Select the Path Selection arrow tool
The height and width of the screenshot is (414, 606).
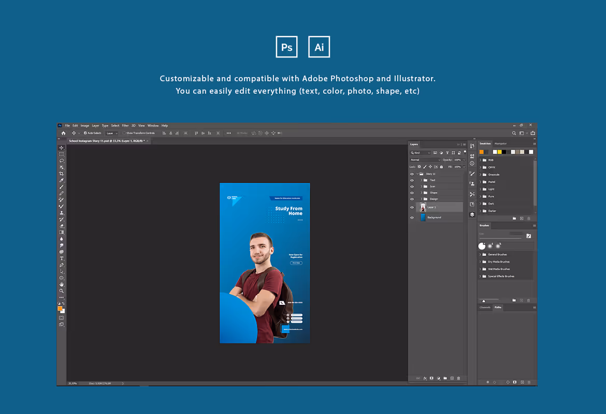click(x=62, y=272)
